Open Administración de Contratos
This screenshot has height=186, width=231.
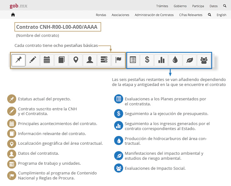tap(154, 15)
